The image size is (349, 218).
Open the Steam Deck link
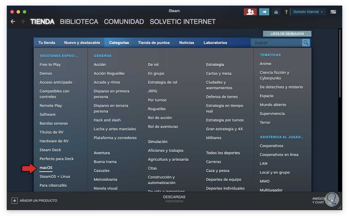(x=50, y=150)
